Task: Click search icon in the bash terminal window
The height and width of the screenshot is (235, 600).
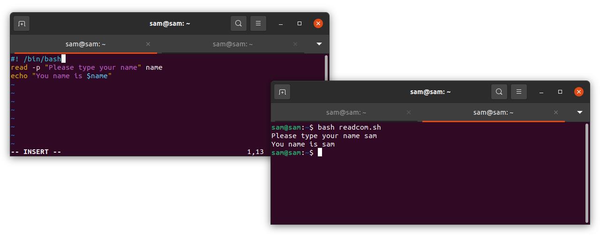Action: click(499, 92)
